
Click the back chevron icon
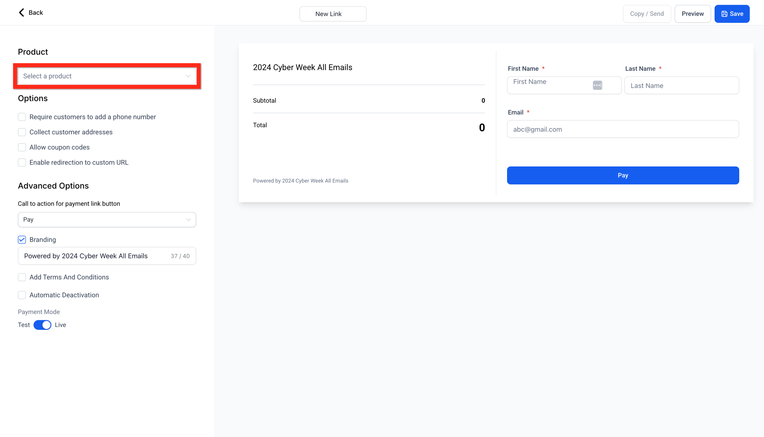[x=21, y=12]
